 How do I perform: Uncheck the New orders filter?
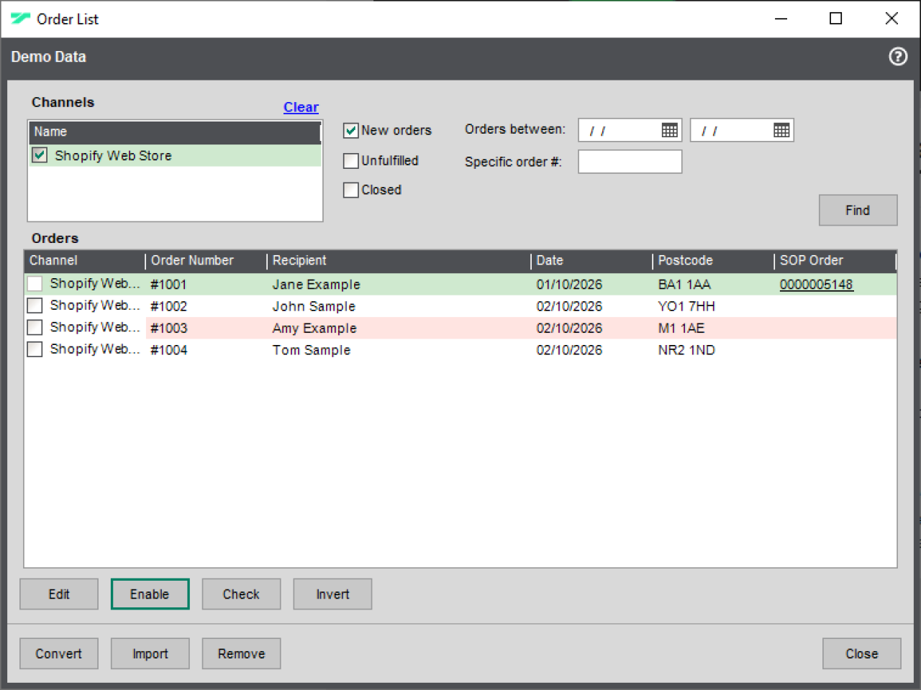(351, 130)
